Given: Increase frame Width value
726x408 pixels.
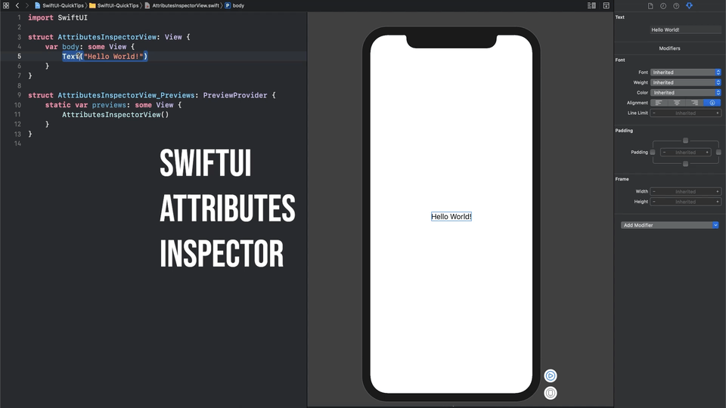Looking at the screenshot, I should tap(718, 191).
